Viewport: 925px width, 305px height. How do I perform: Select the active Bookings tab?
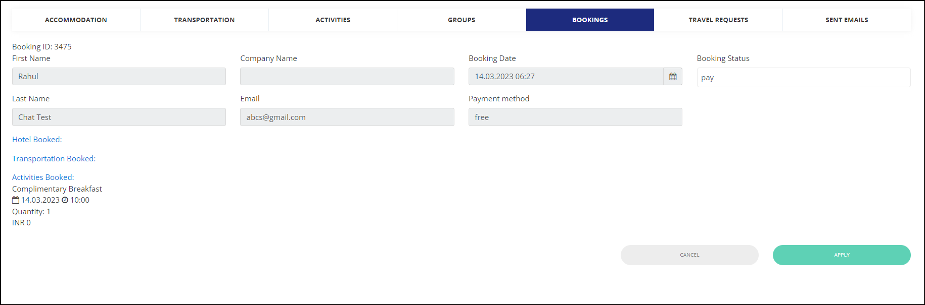(x=590, y=20)
